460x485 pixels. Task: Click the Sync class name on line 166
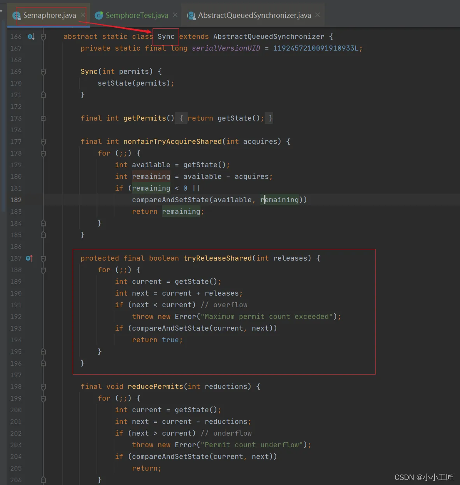166,37
